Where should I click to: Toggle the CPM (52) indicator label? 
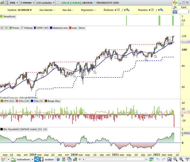tap(7, 101)
